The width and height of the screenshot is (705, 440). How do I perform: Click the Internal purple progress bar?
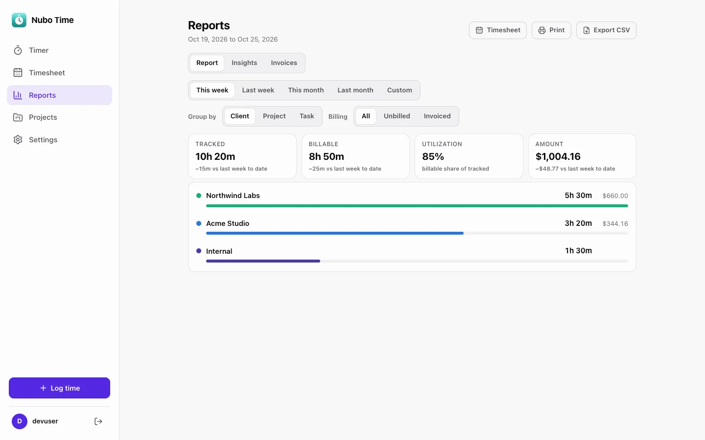(x=263, y=262)
